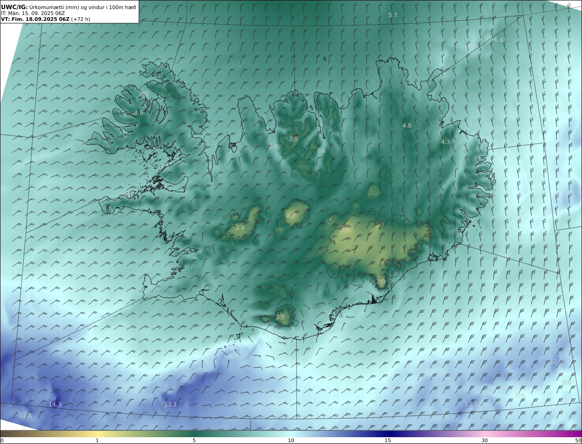Click the 9.9 value label
The image size is (582, 444).
(520, 395)
